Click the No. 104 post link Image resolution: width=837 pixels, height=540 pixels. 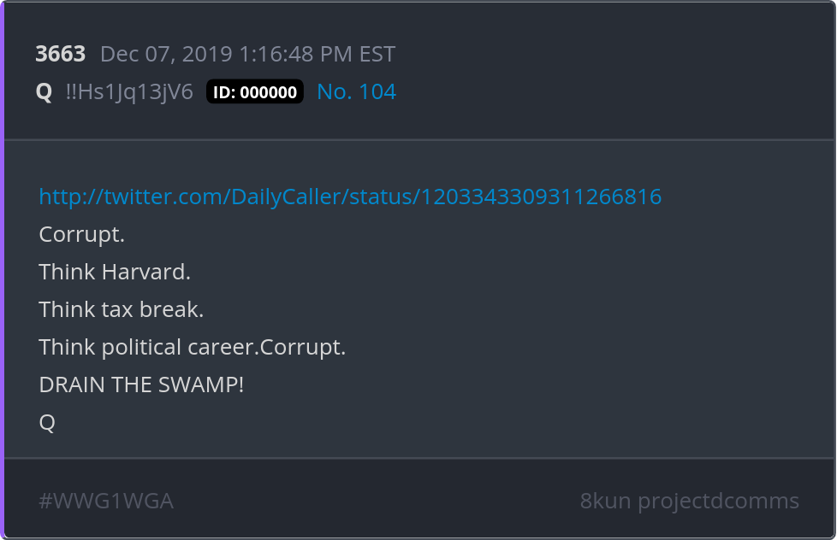(x=356, y=91)
